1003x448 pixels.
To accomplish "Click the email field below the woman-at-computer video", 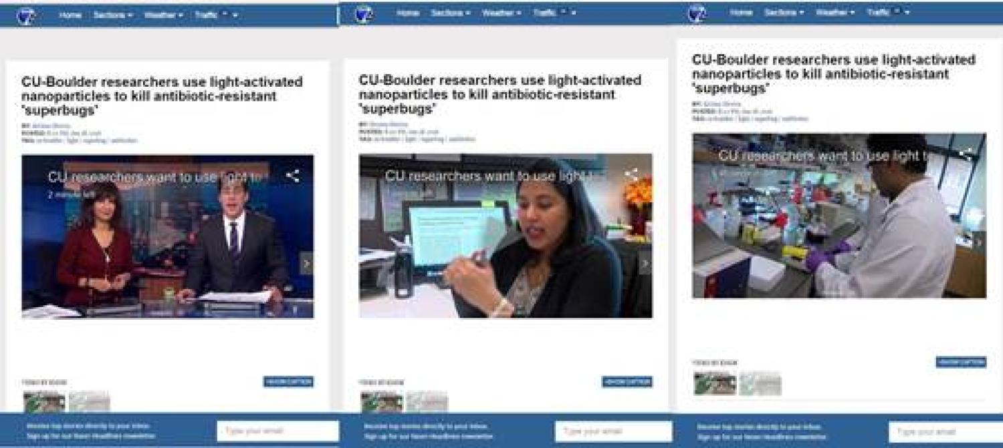I will [612, 431].
